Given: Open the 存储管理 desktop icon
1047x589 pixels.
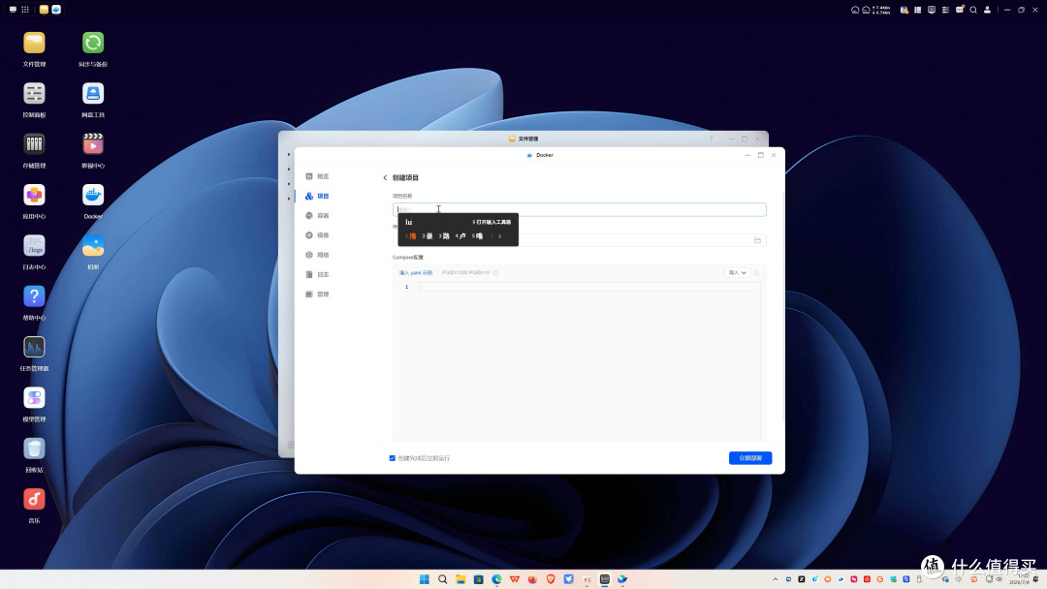Looking at the screenshot, I should coord(34,144).
